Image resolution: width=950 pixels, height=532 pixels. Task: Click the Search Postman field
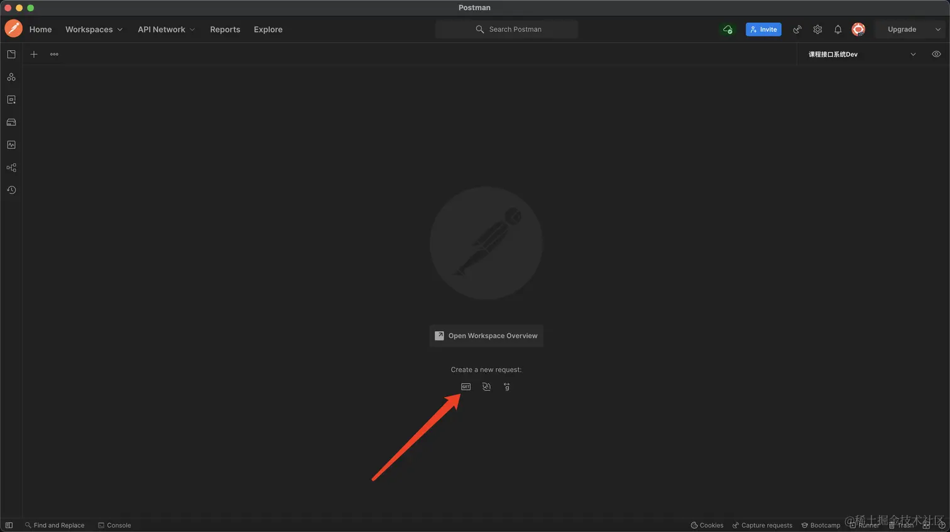[507, 30]
